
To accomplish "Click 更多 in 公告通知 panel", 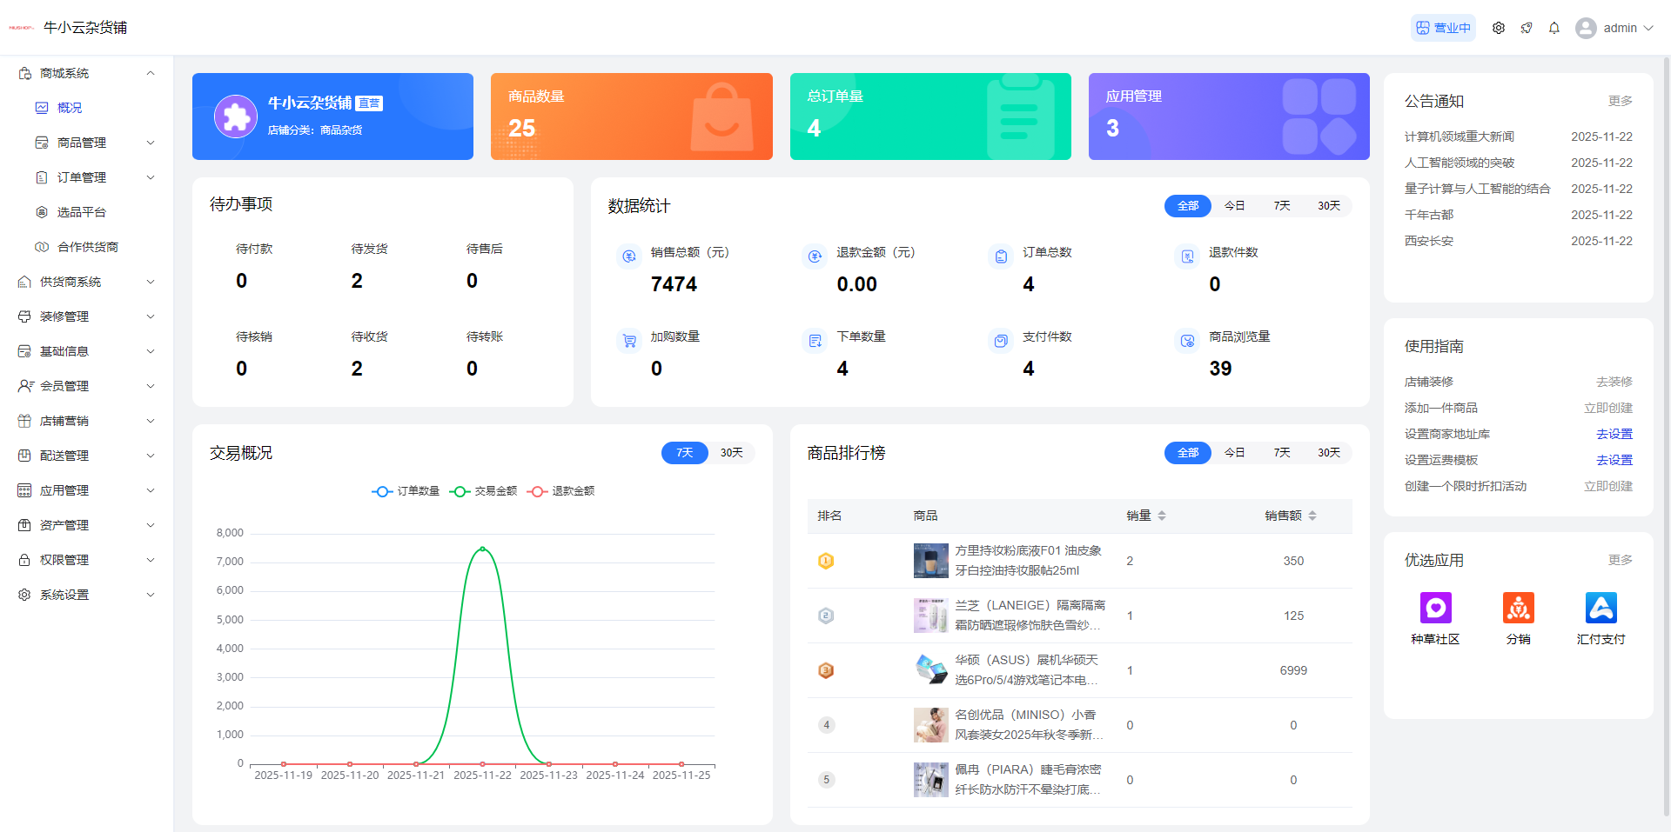I will 1620,101.
